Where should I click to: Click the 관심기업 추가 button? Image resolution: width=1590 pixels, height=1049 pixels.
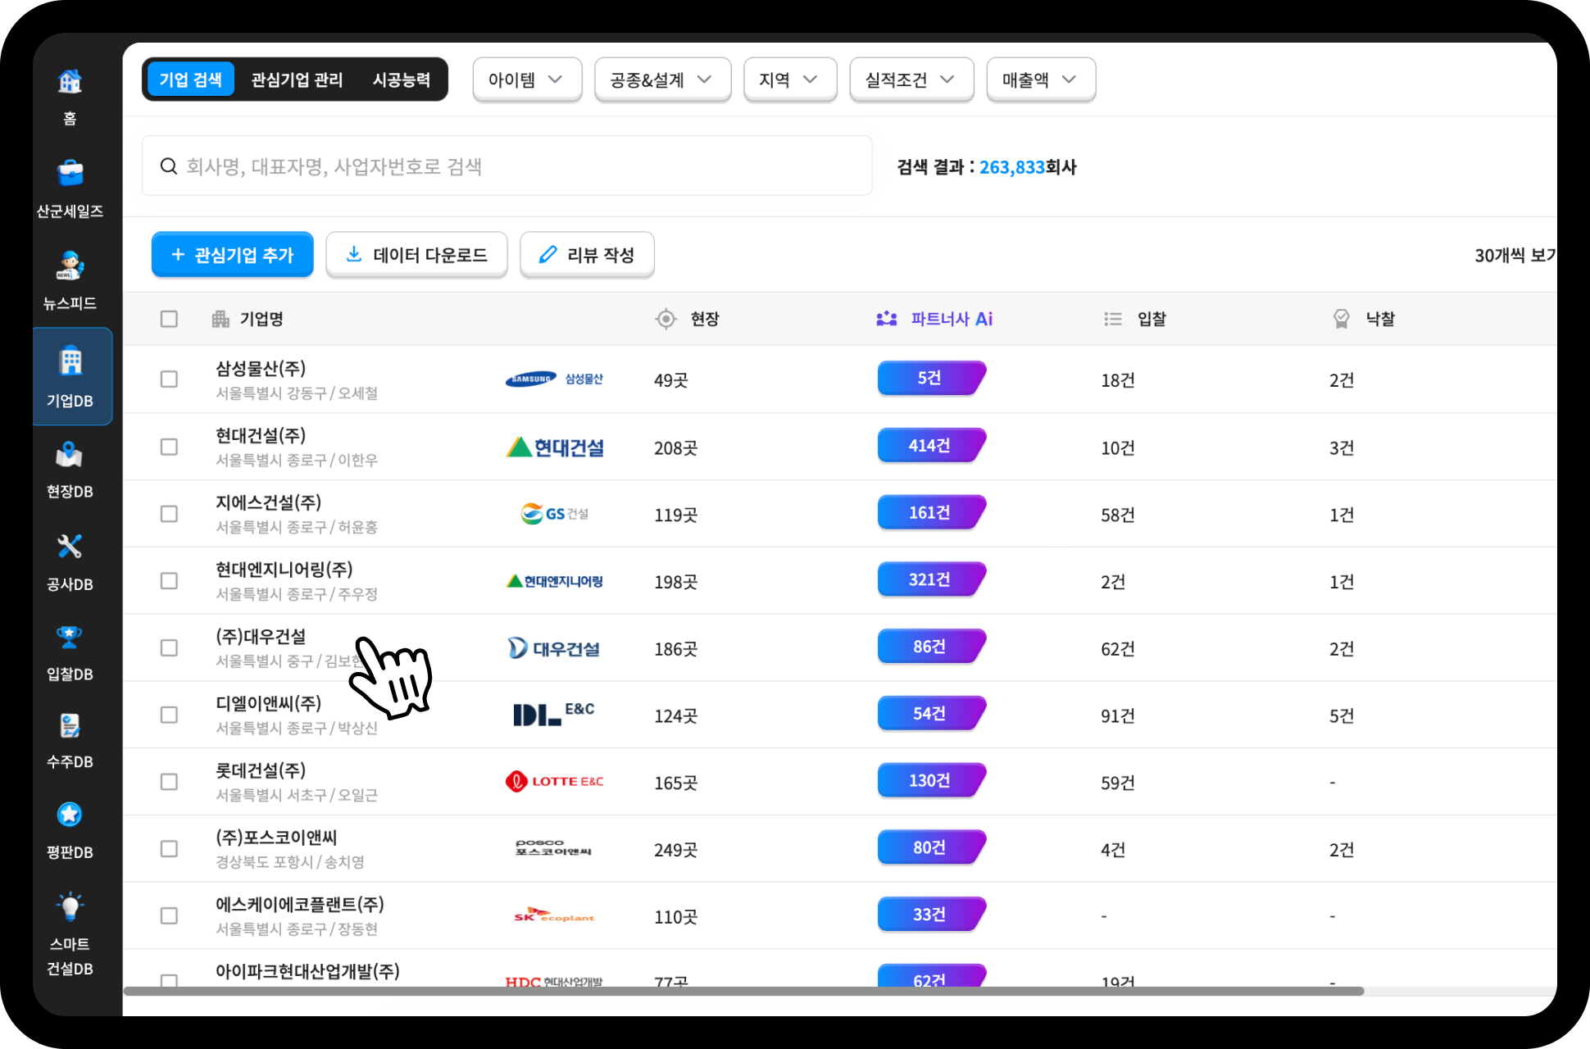pos(233,255)
